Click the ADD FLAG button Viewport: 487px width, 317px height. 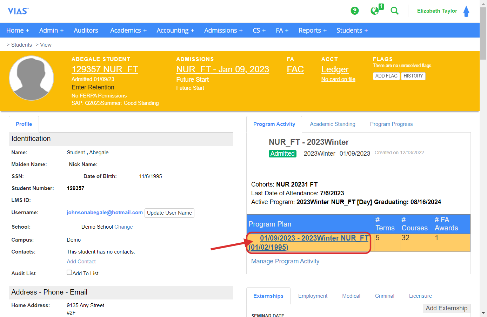(386, 76)
